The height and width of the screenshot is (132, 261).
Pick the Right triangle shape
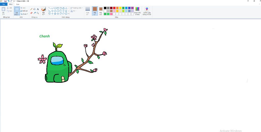(50, 11)
